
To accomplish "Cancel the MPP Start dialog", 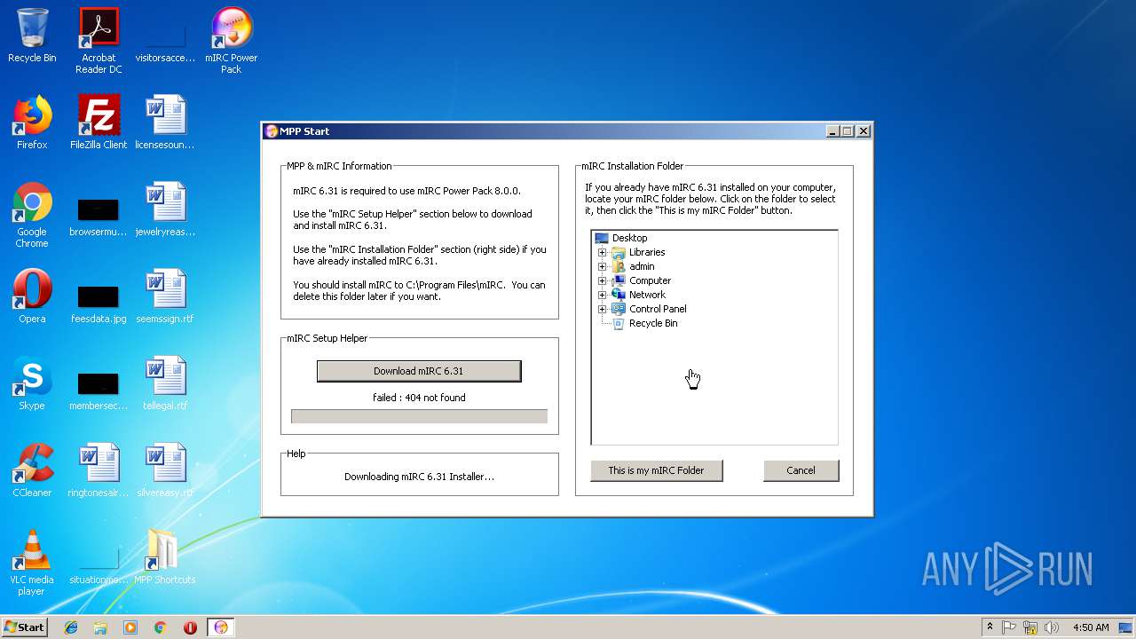I will (801, 470).
